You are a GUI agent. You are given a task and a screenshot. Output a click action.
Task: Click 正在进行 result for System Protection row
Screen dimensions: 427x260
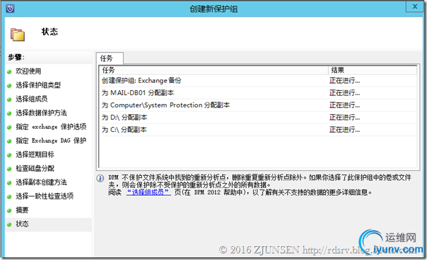(x=345, y=105)
